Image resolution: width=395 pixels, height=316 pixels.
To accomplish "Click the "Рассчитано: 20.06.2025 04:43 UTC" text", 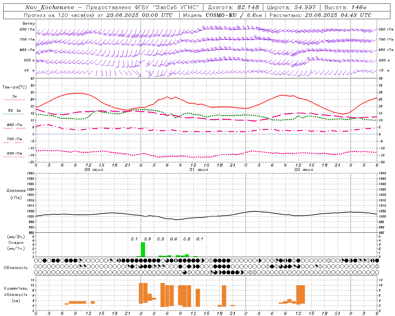I will pyautogui.click(x=320, y=15).
